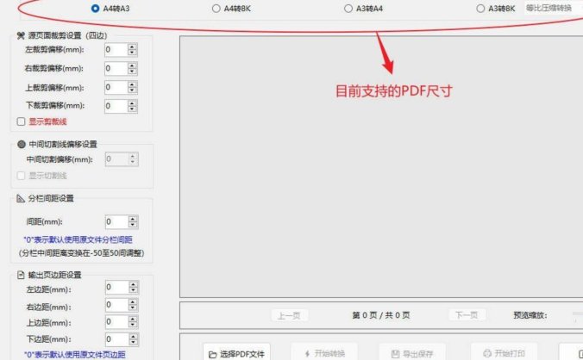Start conversion with 开始转换 button
The width and height of the screenshot is (583, 360).
point(324,353)
